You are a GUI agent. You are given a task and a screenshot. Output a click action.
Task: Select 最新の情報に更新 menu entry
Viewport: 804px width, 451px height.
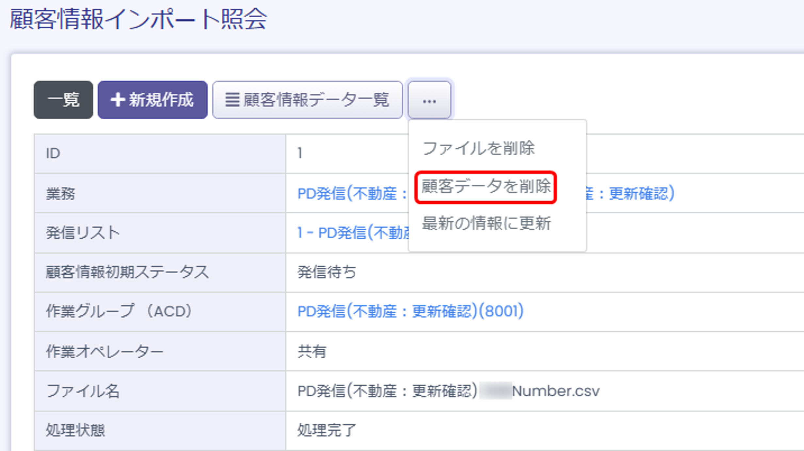click(486, 224)
